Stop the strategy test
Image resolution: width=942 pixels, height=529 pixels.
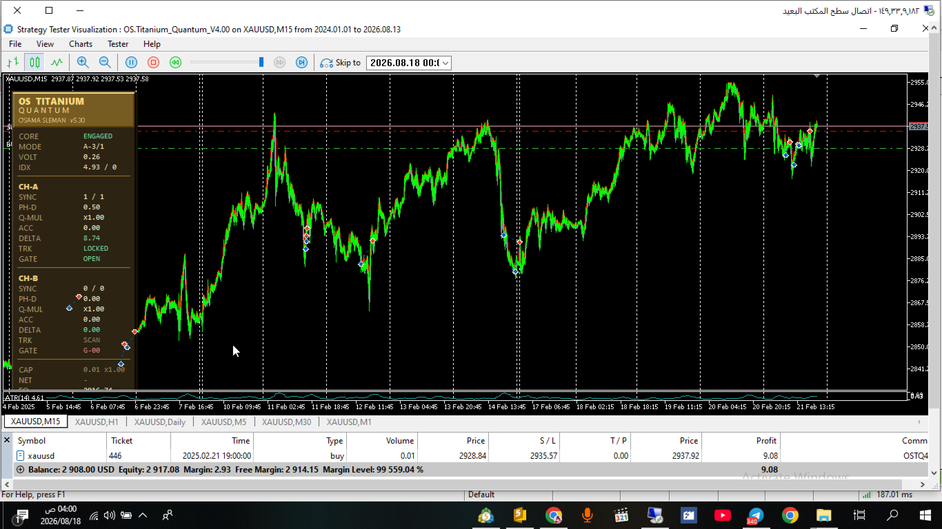(153, 63)
